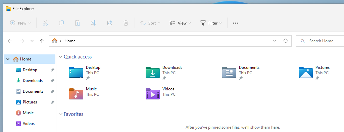Collapse the Quick access section
Image resolution: width=344 pixels, height=132 pixels.
[x=60, y=57]
